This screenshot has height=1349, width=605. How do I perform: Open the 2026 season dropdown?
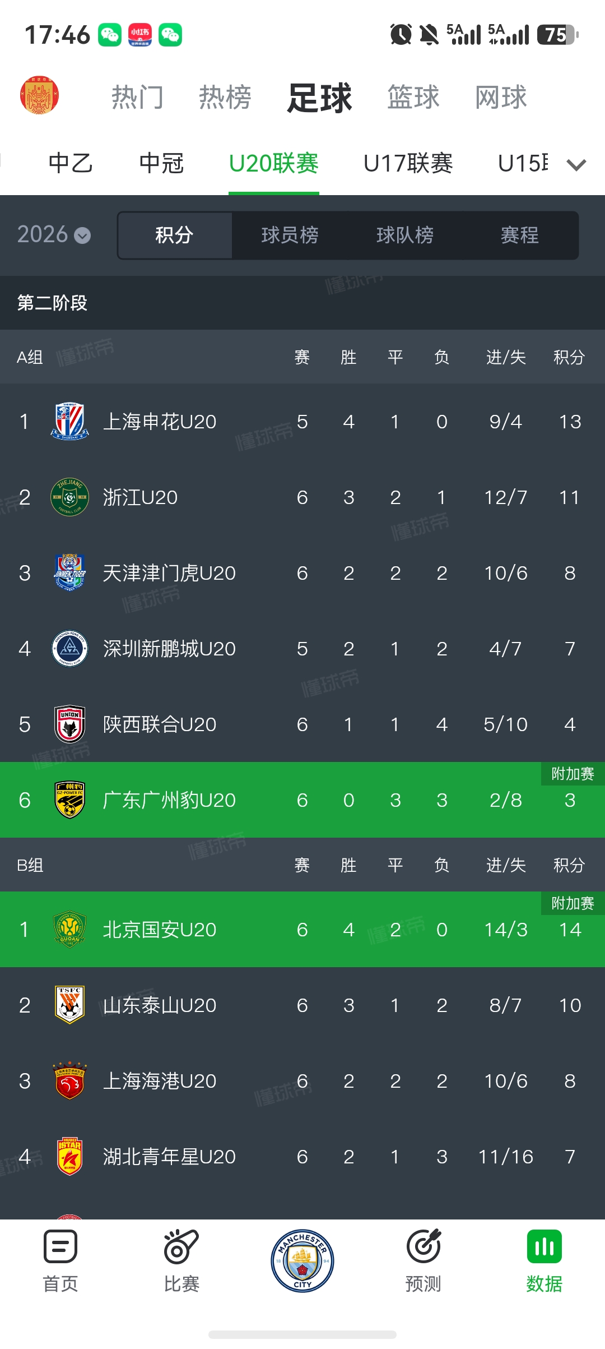pyautogui.click(x=54, y=234)
